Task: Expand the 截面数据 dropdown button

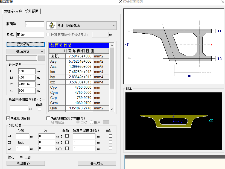Action: click(26, 51)
